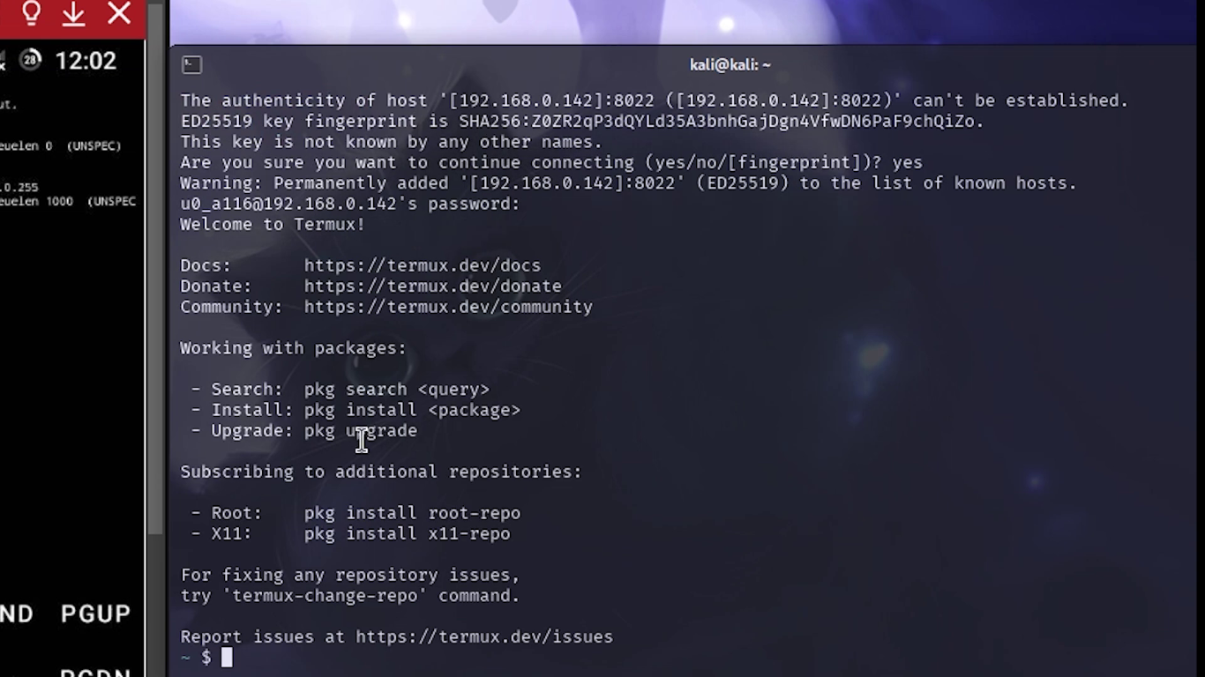This screenshot has height=677, width=1205.
Task: Click the SHA256 fingerprint string
Action: tap(720, 122)
